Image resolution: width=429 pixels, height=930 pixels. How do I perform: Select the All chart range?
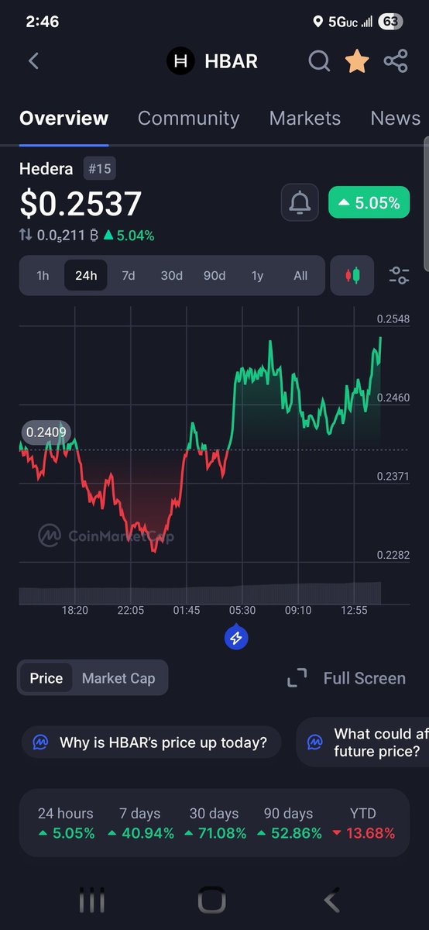(300, 275)
